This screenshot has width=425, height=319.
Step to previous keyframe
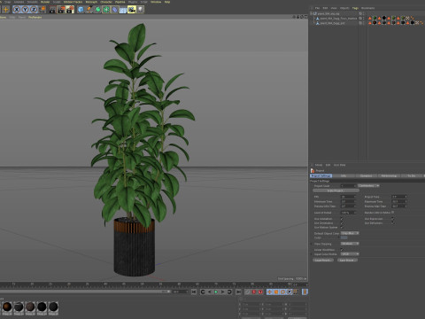[203, 292]
